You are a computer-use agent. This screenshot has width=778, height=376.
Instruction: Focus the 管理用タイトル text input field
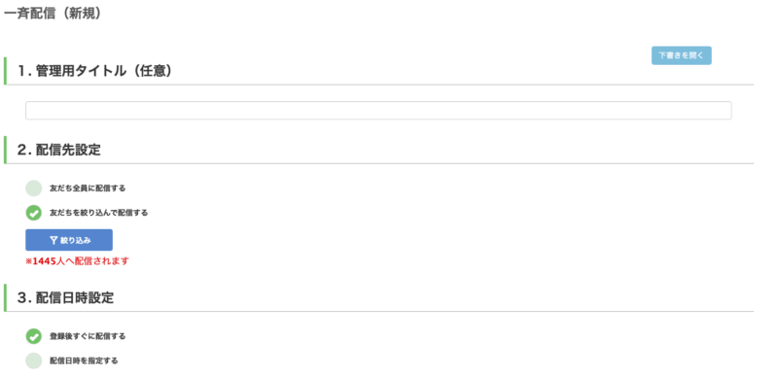(378, 111)
